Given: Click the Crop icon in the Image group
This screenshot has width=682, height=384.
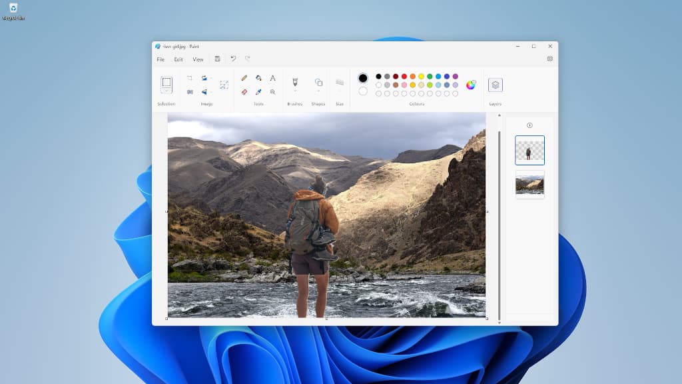Looking at the screenshot, I should pyautogui.click(x=190, y=77).
